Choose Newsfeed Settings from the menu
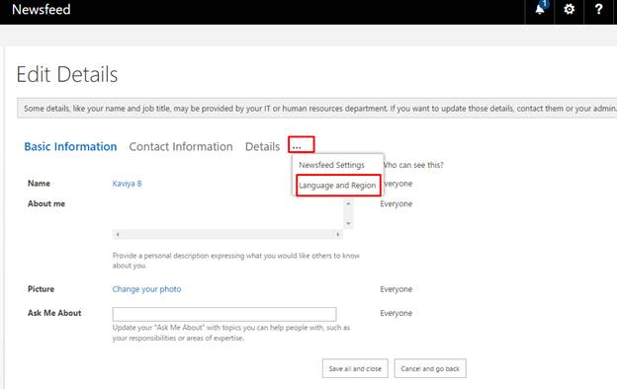The image size is (617, 389). (x=331, y=165)
